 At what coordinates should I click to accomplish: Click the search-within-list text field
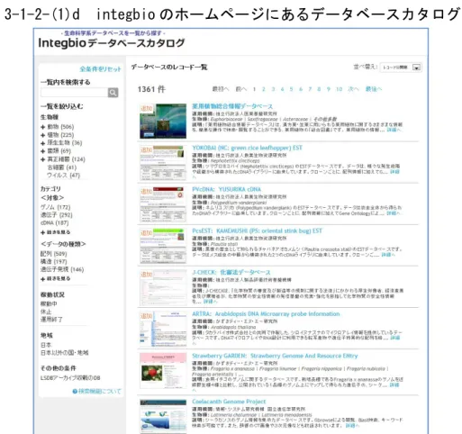[x=75, y=93]
